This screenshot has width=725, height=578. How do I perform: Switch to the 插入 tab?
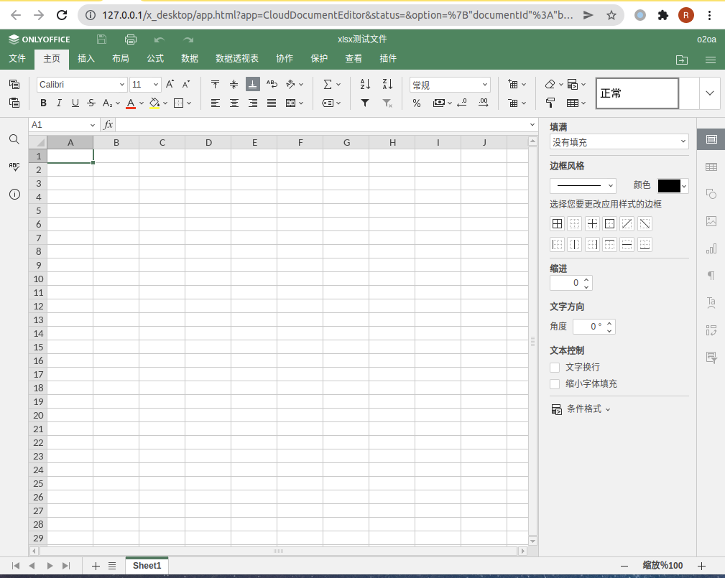pyautogui.click(x=86, y=59)
